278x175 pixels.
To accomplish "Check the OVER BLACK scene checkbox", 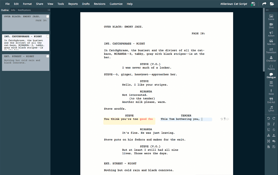I will (x=47, y=17).
